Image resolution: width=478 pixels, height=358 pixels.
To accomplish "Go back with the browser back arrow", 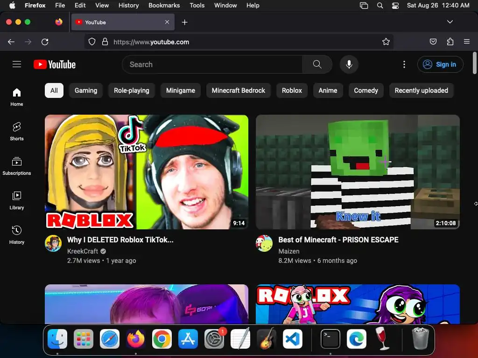I will click(x=11, y=41).
